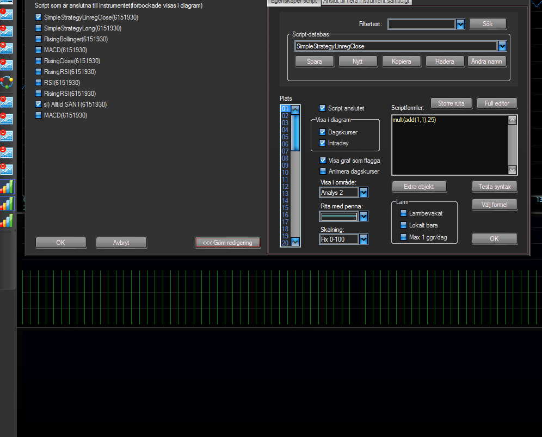Screen dimensions: 542x437
Task: Uncheck SimpleStrategyLinregClose script checkbox
Action: (x=38, y=17)
